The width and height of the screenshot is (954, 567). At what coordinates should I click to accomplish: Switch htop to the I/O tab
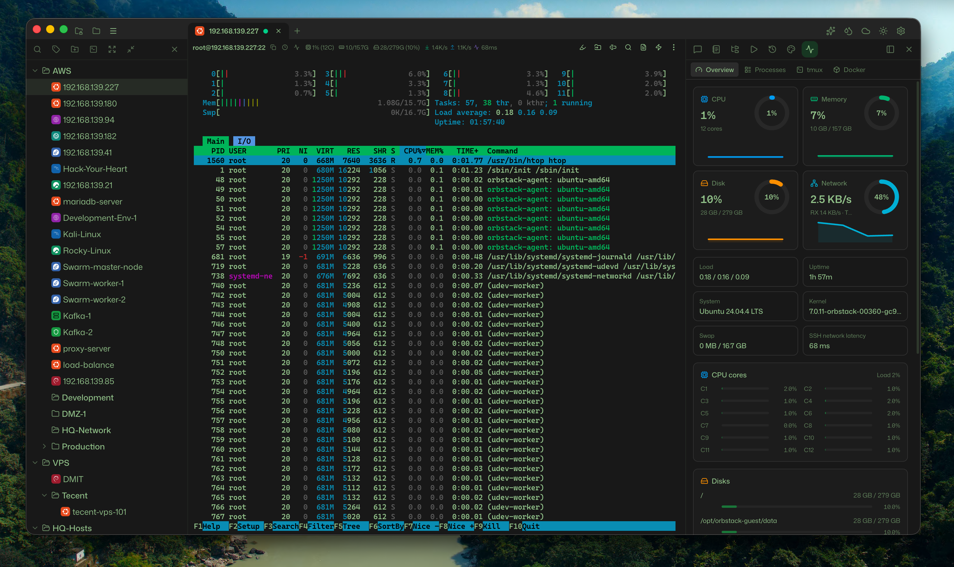tap(244, 141)
